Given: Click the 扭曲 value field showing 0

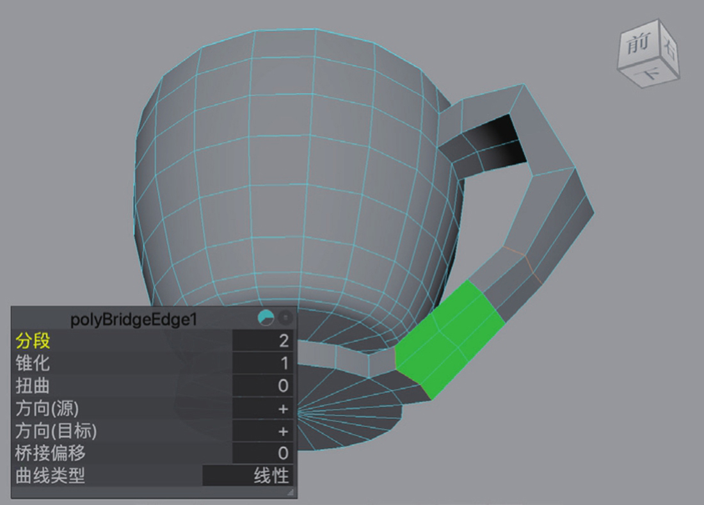Looking at the screenshot, I should pos(262,385).
